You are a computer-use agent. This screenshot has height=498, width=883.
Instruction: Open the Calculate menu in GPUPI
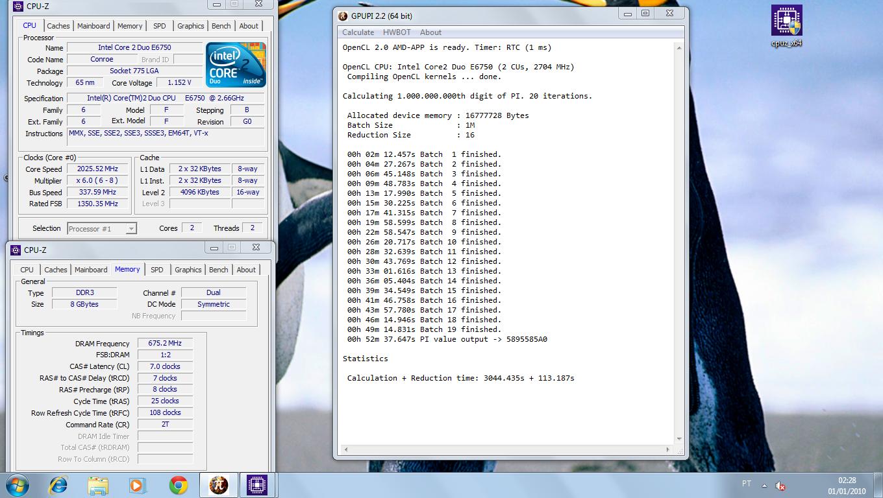click(x=358, y=32)
